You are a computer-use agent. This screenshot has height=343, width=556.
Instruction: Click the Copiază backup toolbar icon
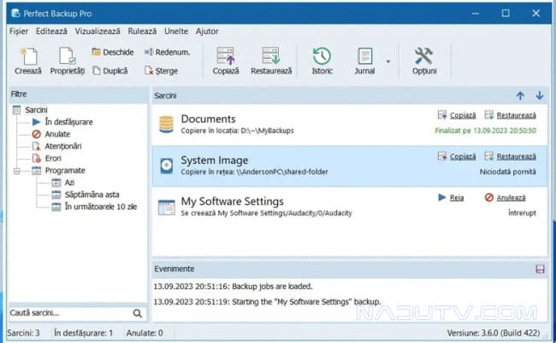point(226,61)
